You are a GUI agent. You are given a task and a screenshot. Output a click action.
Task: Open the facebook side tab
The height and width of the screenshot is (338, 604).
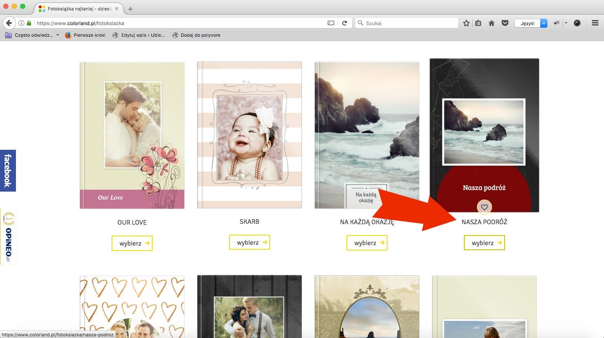[x=8, y=171]
